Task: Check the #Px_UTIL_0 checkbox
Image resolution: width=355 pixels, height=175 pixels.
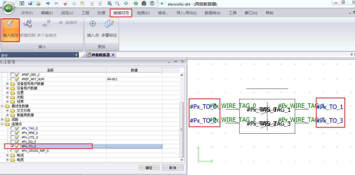Action: pyautogui.click(x=12, y=137)
